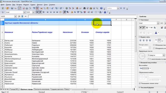Open the Данные menu
This screenshot has width=166, height=93.
click(x=40, y=5)
